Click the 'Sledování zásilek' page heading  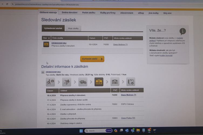click(x=59, y=20)
